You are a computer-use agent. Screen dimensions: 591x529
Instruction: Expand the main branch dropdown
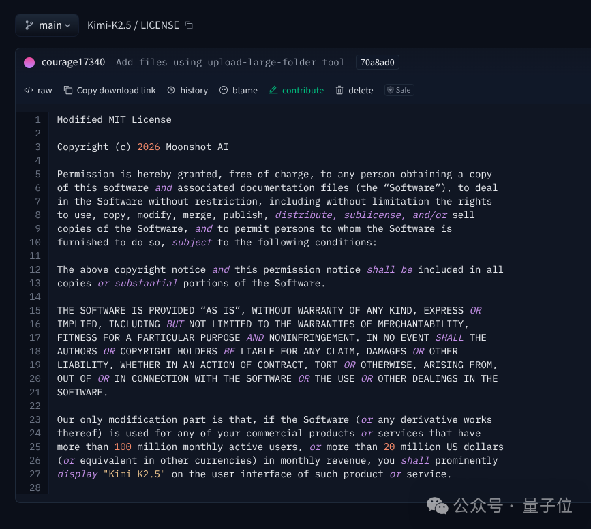47,25
